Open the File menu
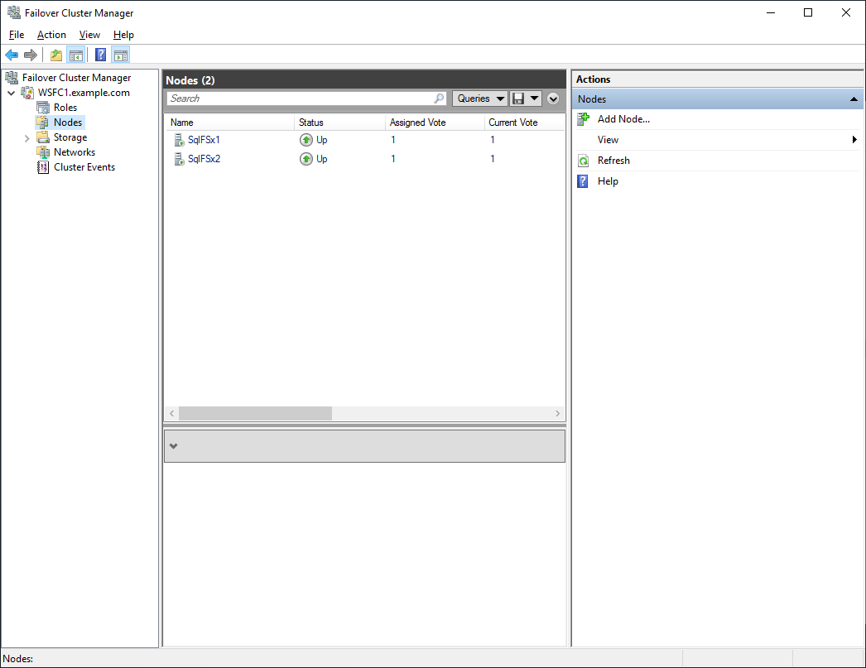This screenshot has height=668, width=866. [x=17, y=34]
